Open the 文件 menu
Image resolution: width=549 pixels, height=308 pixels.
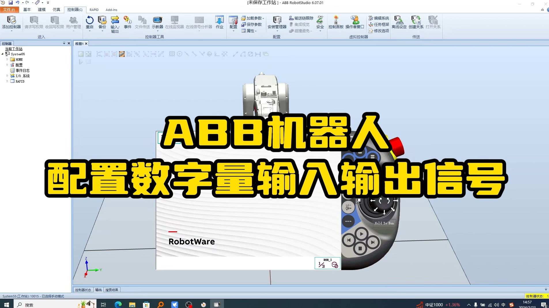click(9, 9)
